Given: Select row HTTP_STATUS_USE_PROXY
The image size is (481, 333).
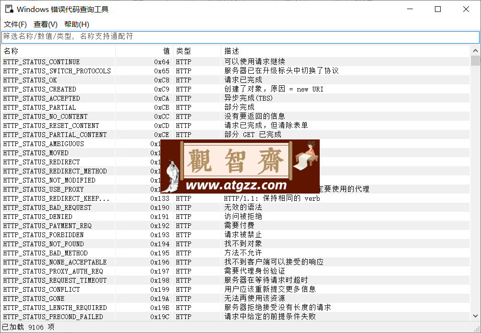Looking at the screenshot, I should tap(236, 189).
